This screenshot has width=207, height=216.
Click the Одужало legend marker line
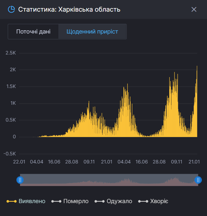click(x=100, y=201)
